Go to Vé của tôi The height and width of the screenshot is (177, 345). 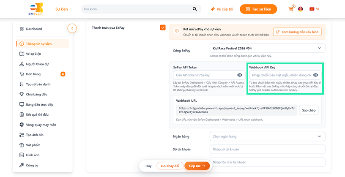222,9
